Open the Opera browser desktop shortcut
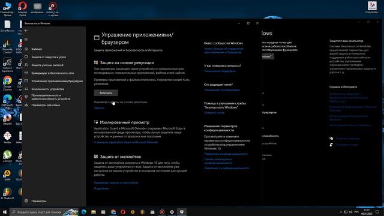 [23, 9]
